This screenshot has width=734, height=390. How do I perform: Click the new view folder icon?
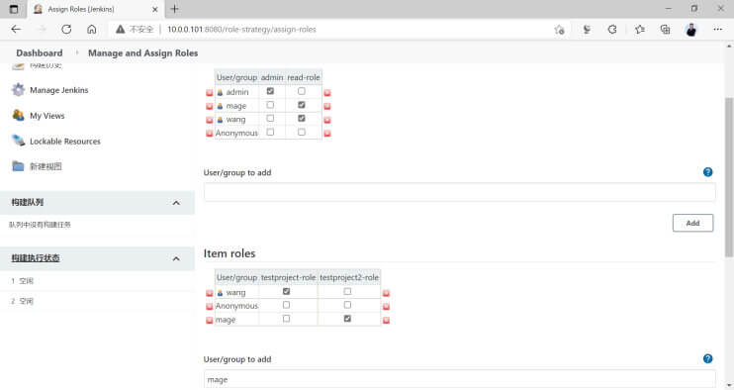coord(18,166)
